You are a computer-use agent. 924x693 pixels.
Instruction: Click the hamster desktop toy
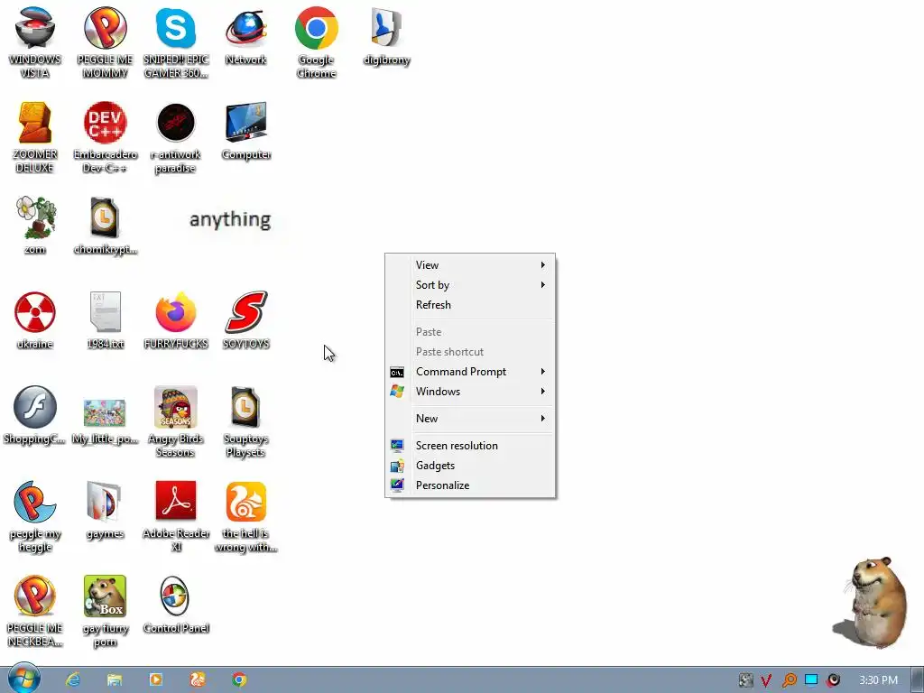pos(872,603)
